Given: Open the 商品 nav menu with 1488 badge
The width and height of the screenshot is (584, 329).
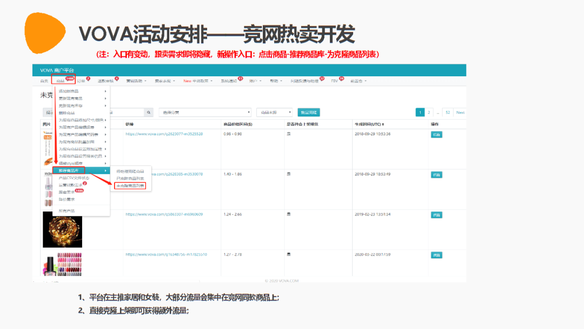Looking at the screenshot, I should click(x=64, y=81).
